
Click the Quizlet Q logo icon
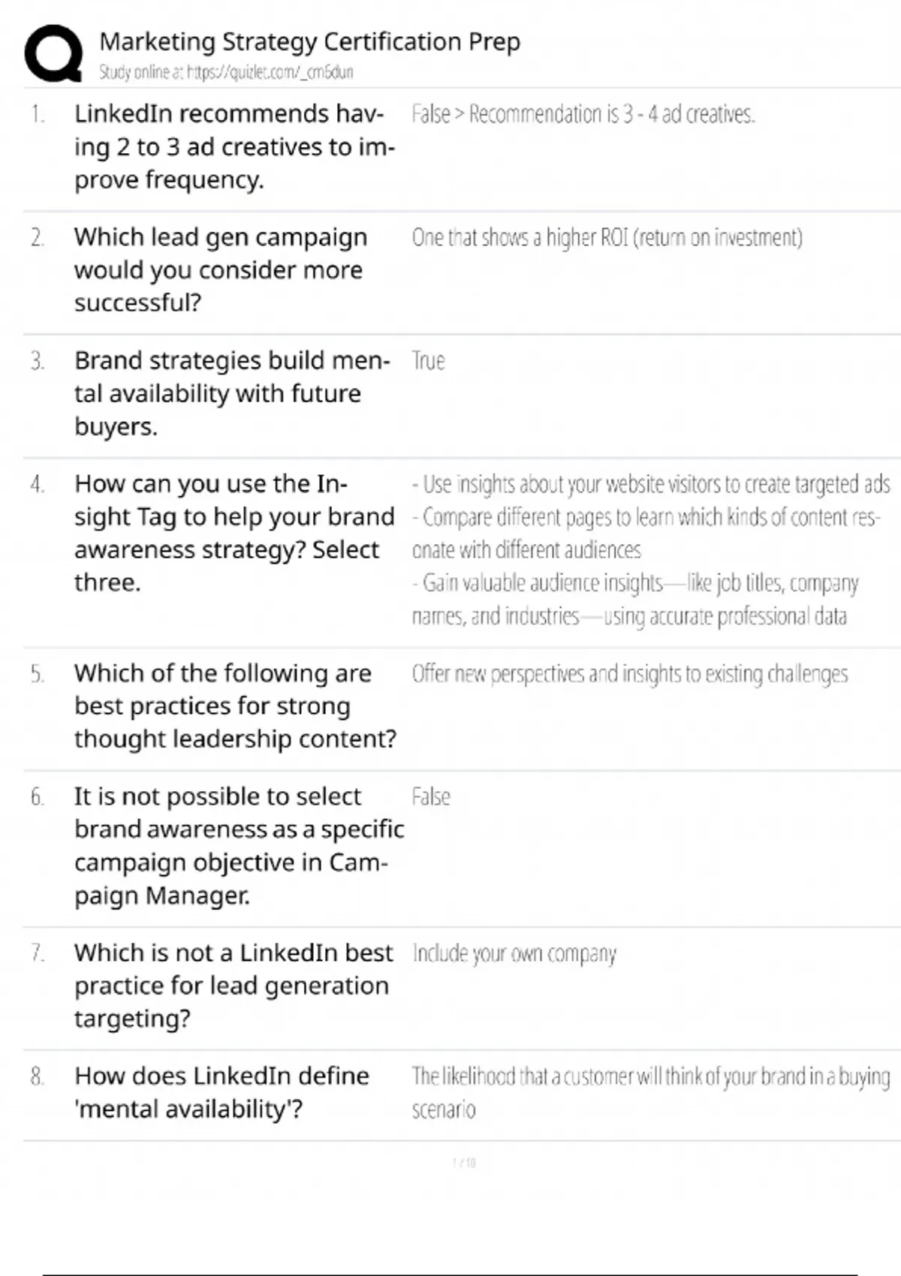pos(53,53)
